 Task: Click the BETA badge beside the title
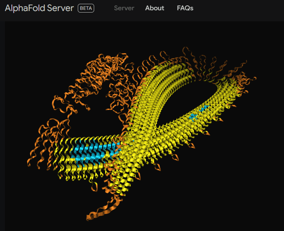[x=86, y=8]
